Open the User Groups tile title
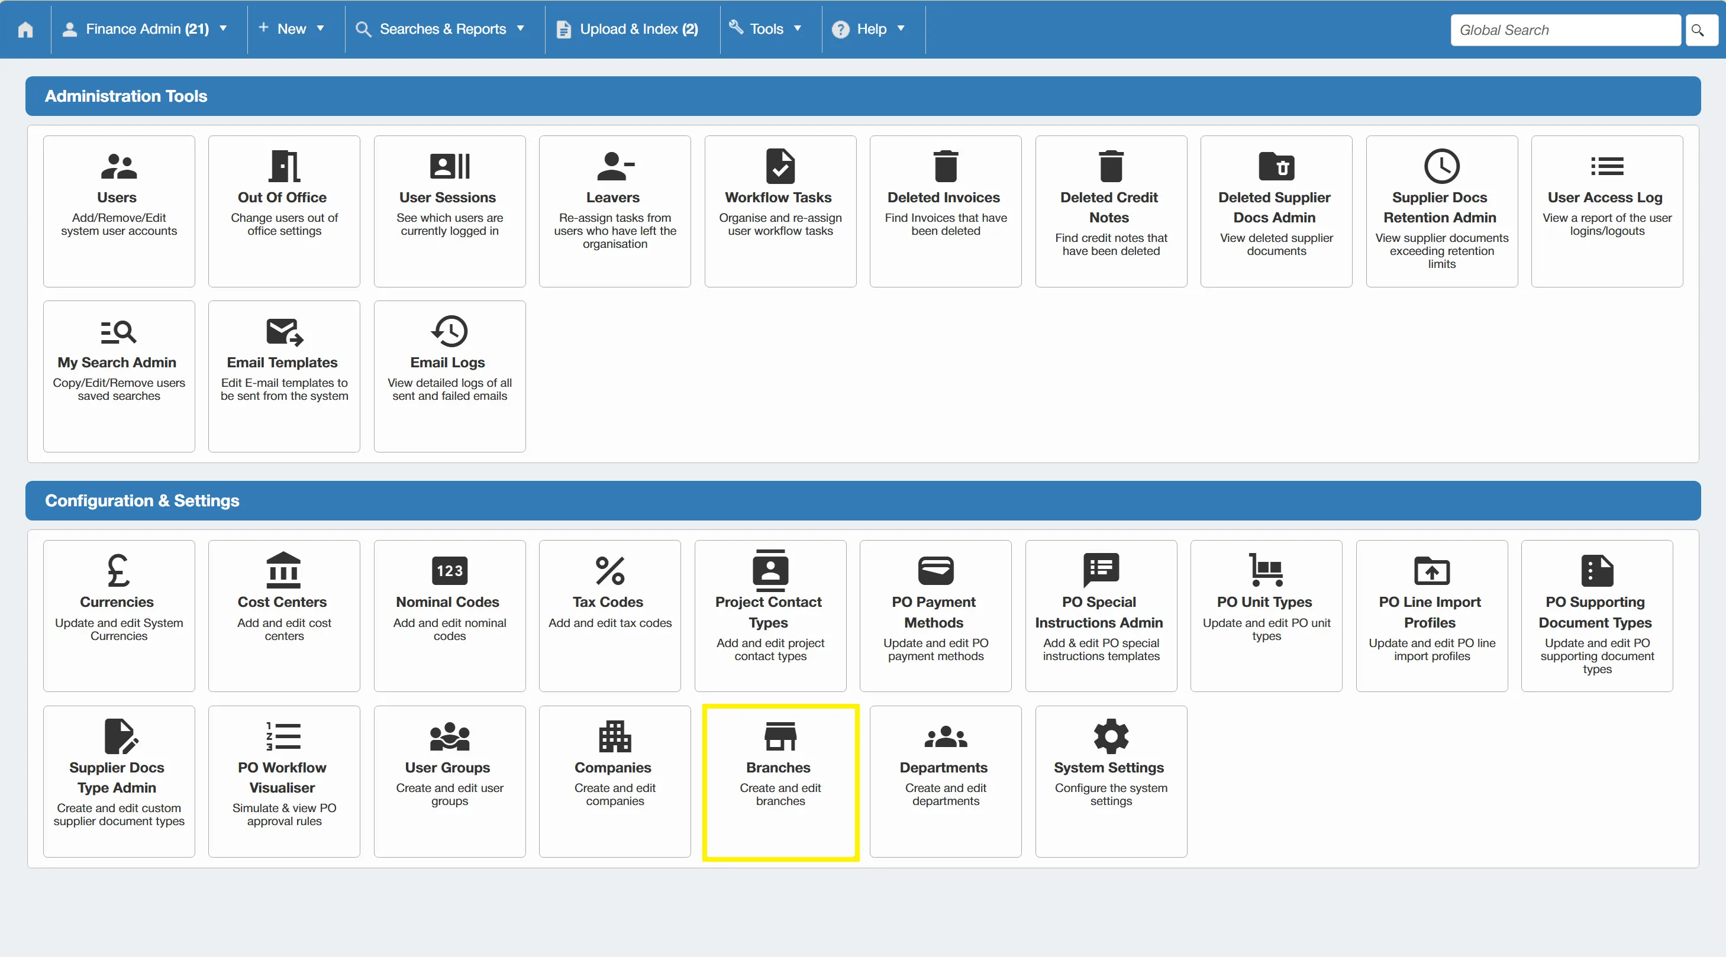This screenshot has width=1726, height=957. 447,768
